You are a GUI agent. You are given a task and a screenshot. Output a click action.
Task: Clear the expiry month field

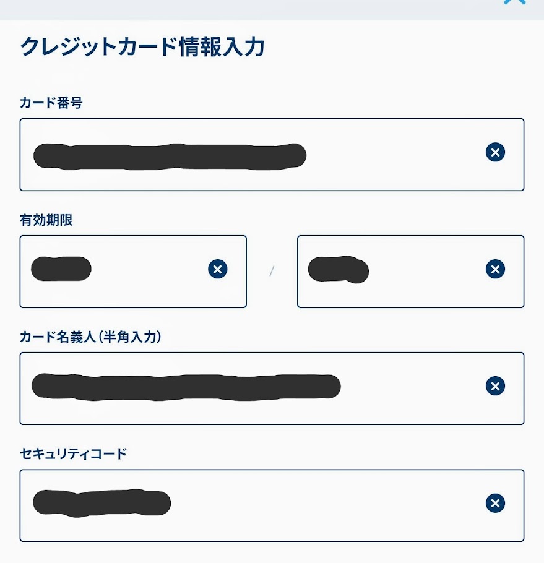pyautogui.click(x=218, y=269)
